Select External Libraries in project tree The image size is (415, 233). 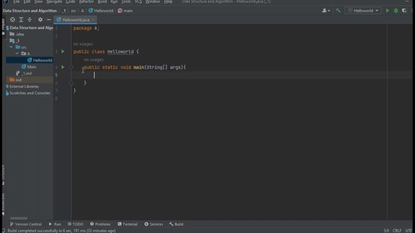pyautogui.click(x=22, y=86)
